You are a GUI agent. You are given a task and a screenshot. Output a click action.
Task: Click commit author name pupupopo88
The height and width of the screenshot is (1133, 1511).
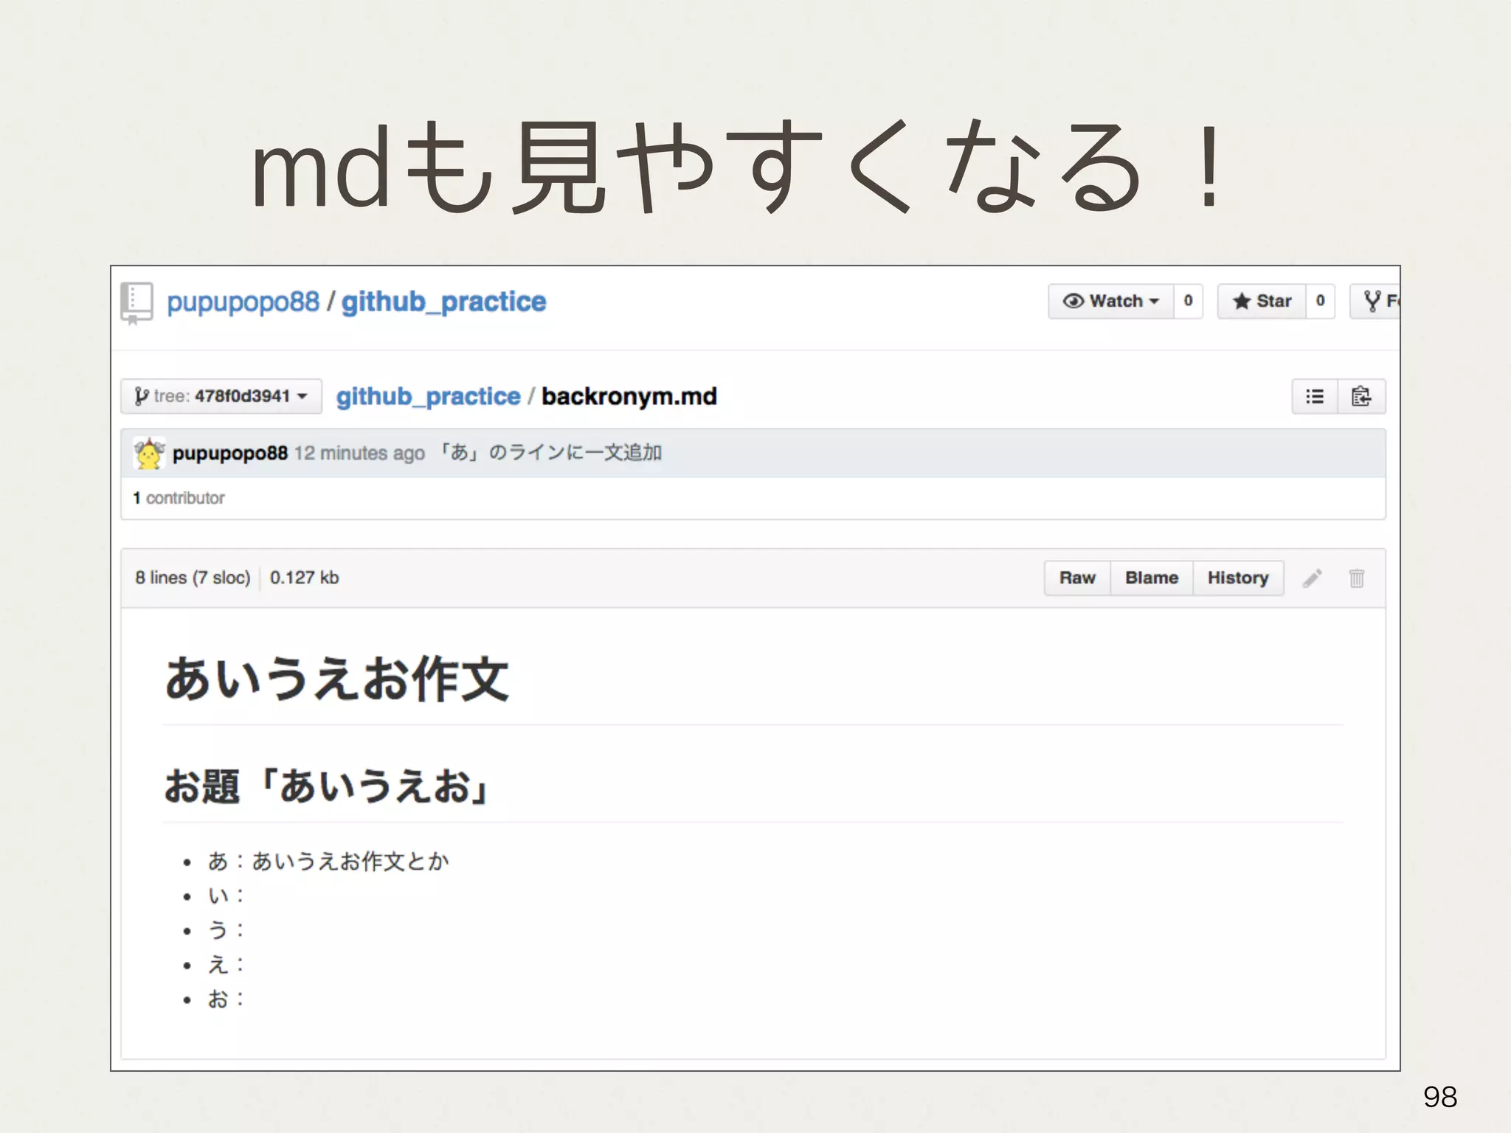[230, 453]
